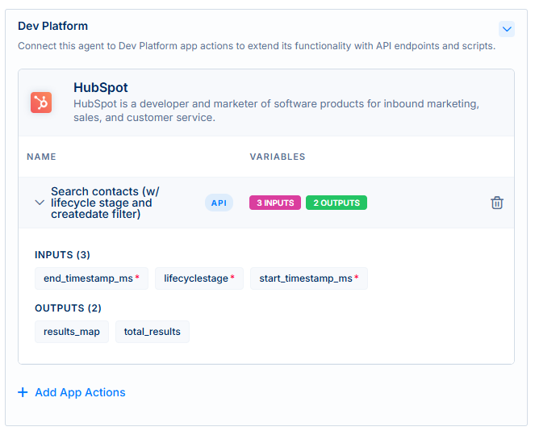Click the VARIABLES column header
This screenshot has width=535, height=431.
[278, 157]
